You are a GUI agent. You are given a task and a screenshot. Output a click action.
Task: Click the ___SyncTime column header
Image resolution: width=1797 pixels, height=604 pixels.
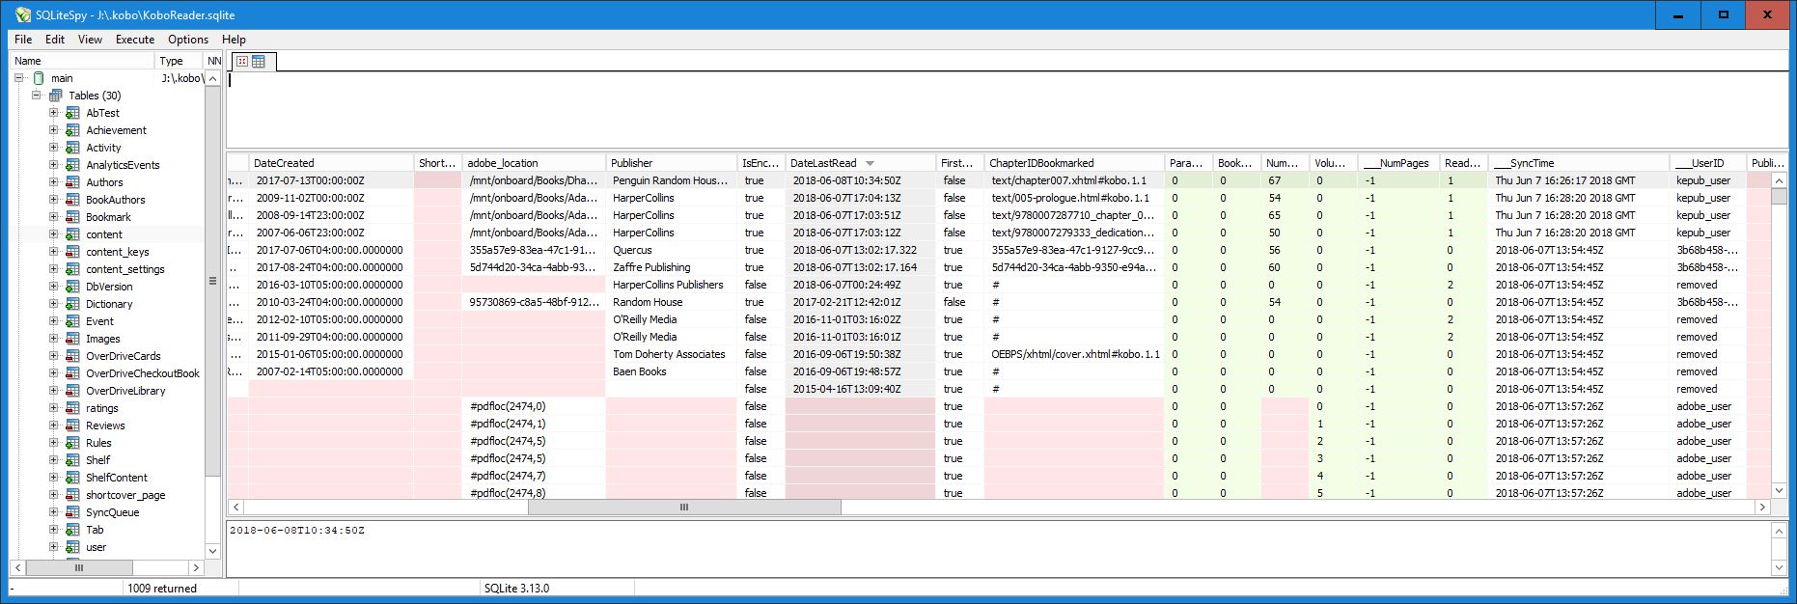coord(1578,163)
